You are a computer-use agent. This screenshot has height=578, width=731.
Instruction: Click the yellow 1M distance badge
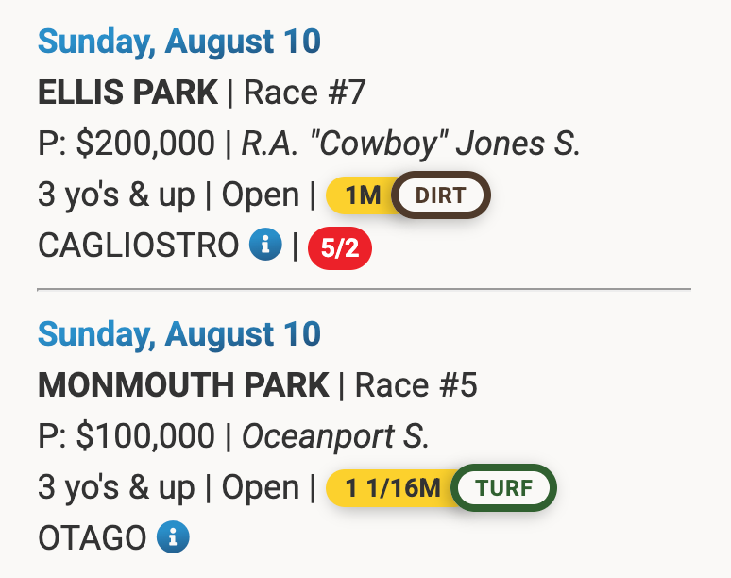pyautogui.click(x=361, y=196)
